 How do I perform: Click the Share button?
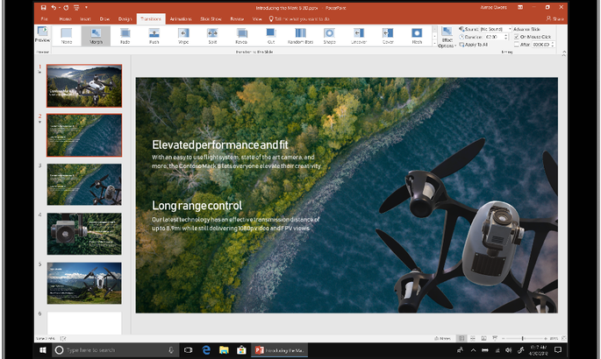pyautogui.click(x=555, y=18)
